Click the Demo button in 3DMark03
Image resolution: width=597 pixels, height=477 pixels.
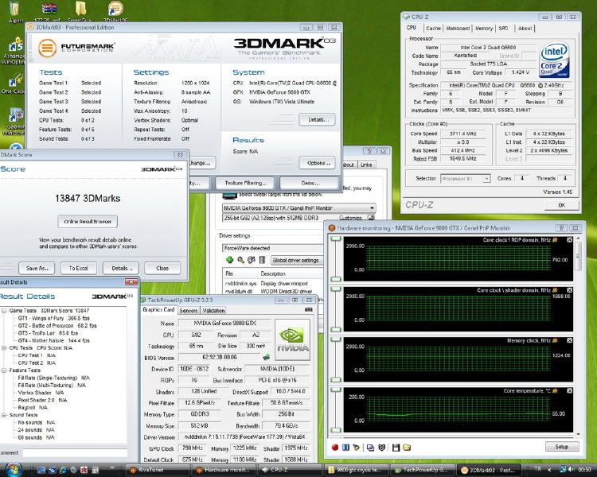click(310, 183)
